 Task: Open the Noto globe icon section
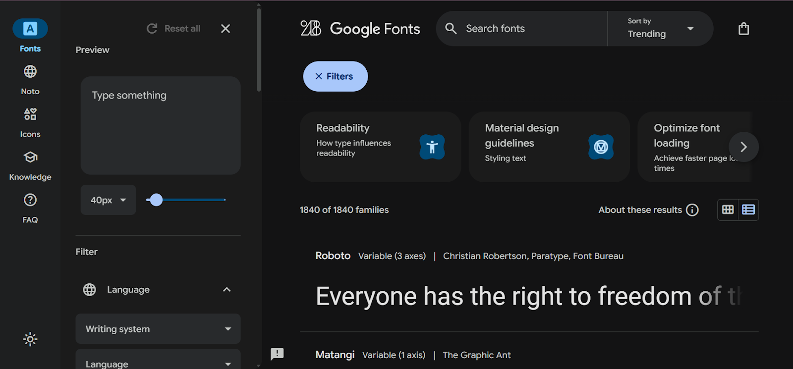30,72
